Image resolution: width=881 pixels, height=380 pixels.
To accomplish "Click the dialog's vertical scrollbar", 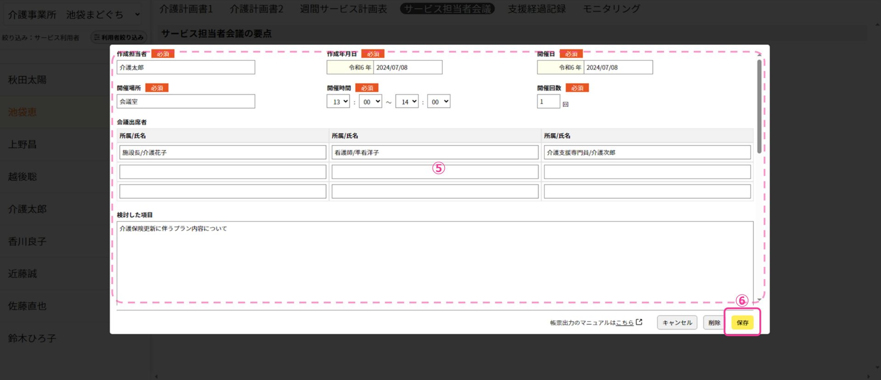I will click(x=759, y=106).
